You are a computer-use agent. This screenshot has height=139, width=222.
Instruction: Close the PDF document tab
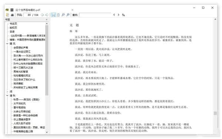73,10
